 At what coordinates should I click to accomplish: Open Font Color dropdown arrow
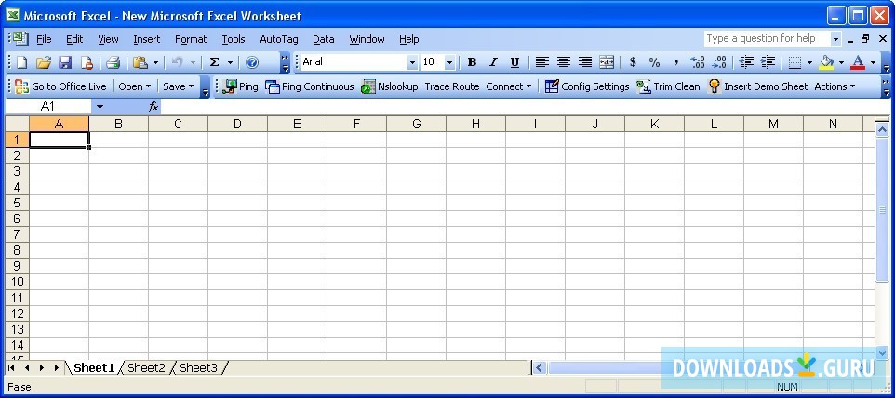[x=873, y=62]
